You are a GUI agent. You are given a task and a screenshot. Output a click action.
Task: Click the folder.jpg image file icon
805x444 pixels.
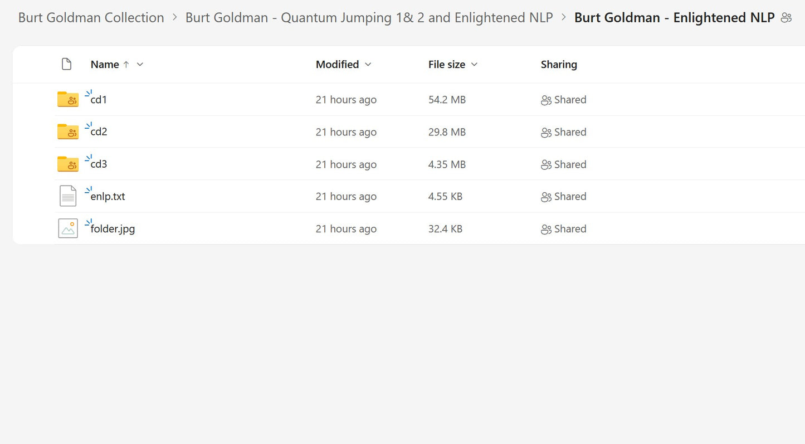coord(68,228)
